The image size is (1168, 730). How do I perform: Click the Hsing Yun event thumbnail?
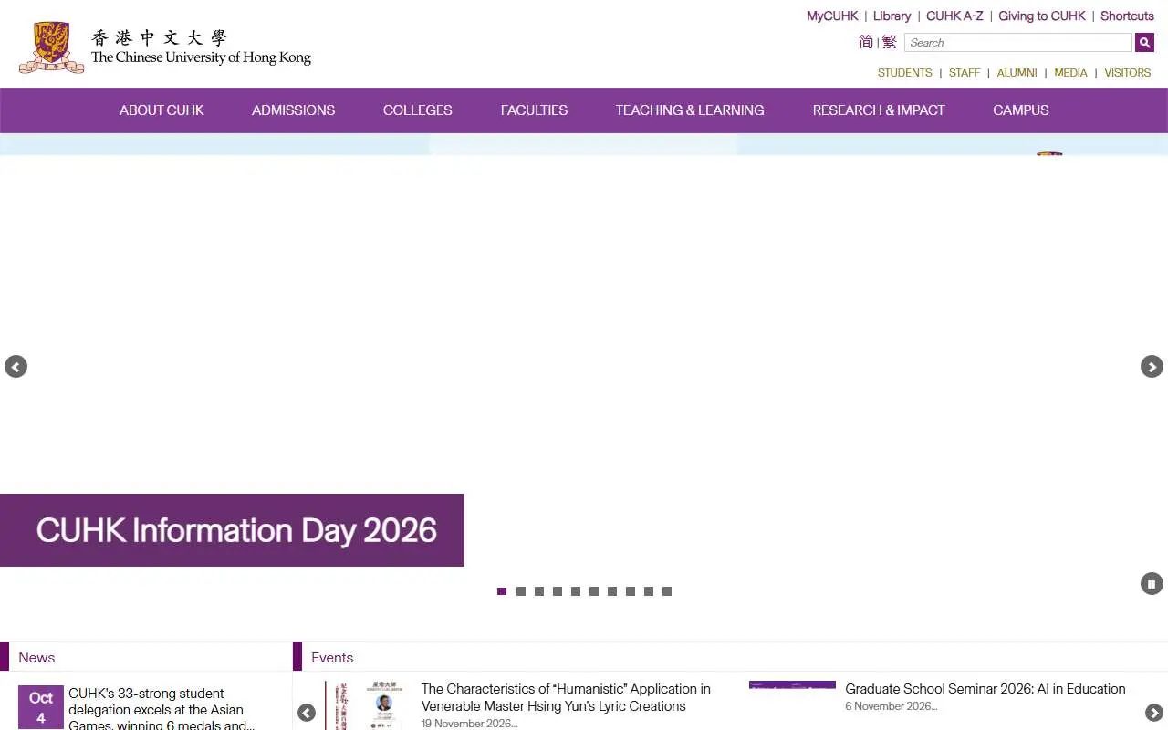(368, 705)
